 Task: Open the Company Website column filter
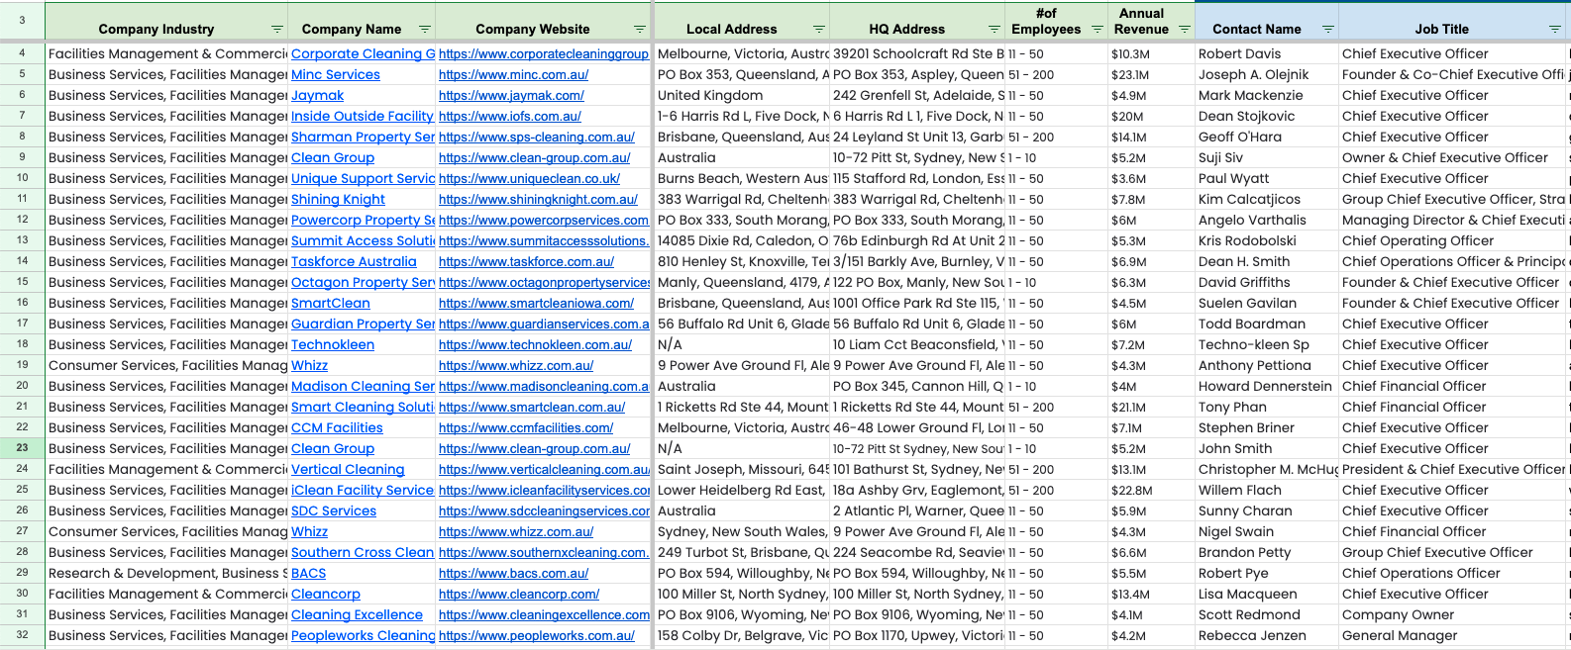click(x=640, y=30)
